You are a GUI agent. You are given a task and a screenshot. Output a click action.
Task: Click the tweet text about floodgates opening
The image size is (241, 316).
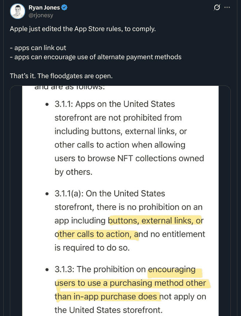[61, 76]
